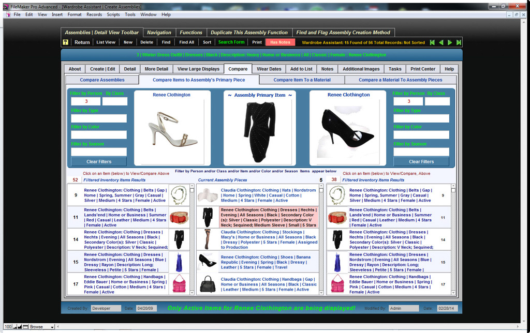Click the right Clear Filters button
This screenshot has height=333, width=530.
[x=421, y=161]
